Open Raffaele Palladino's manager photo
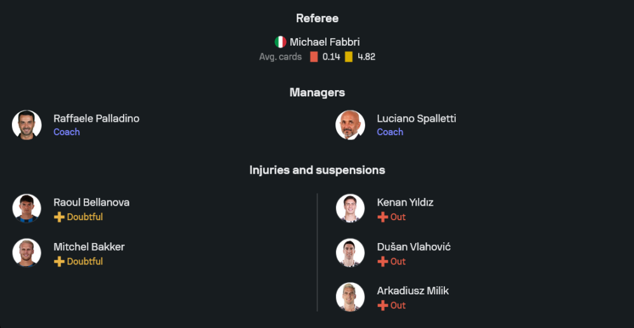The image size is (634, 328). tap(27, 124)
